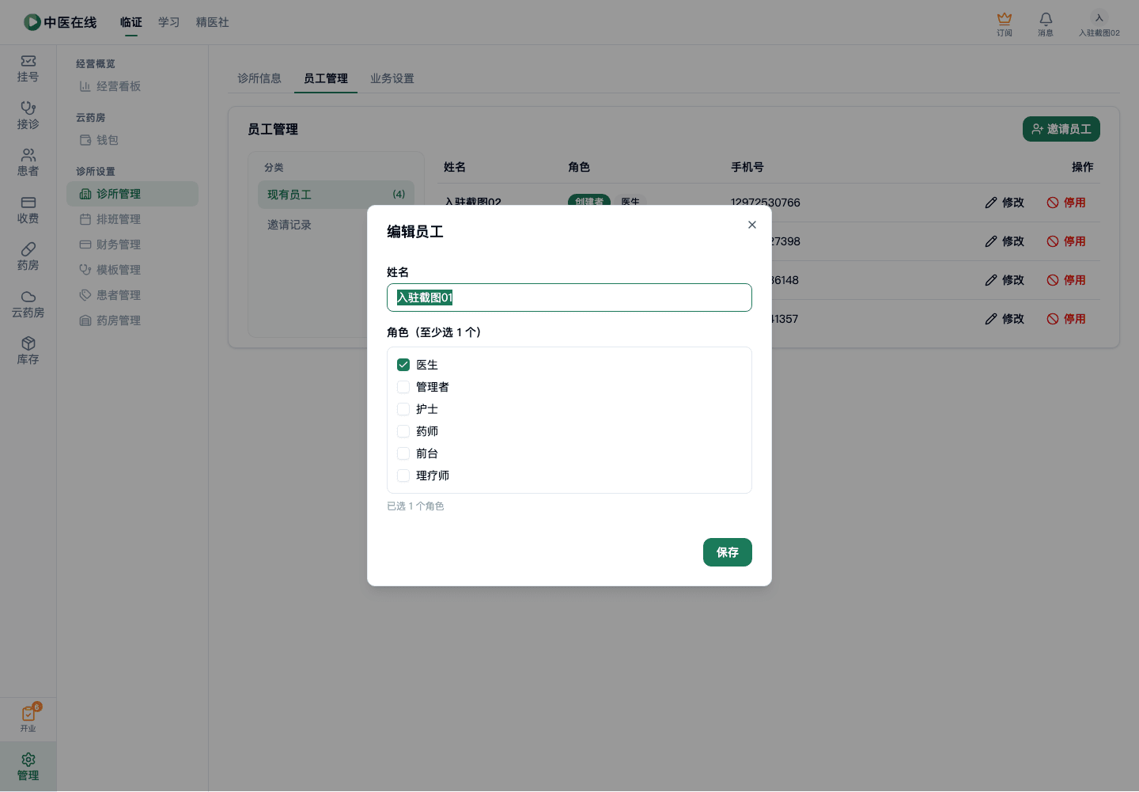Click 修改 in the row ending 7398
The height and width of the screenshot is (792, 1139).
pyautogui.click(x=1005, y=241)
